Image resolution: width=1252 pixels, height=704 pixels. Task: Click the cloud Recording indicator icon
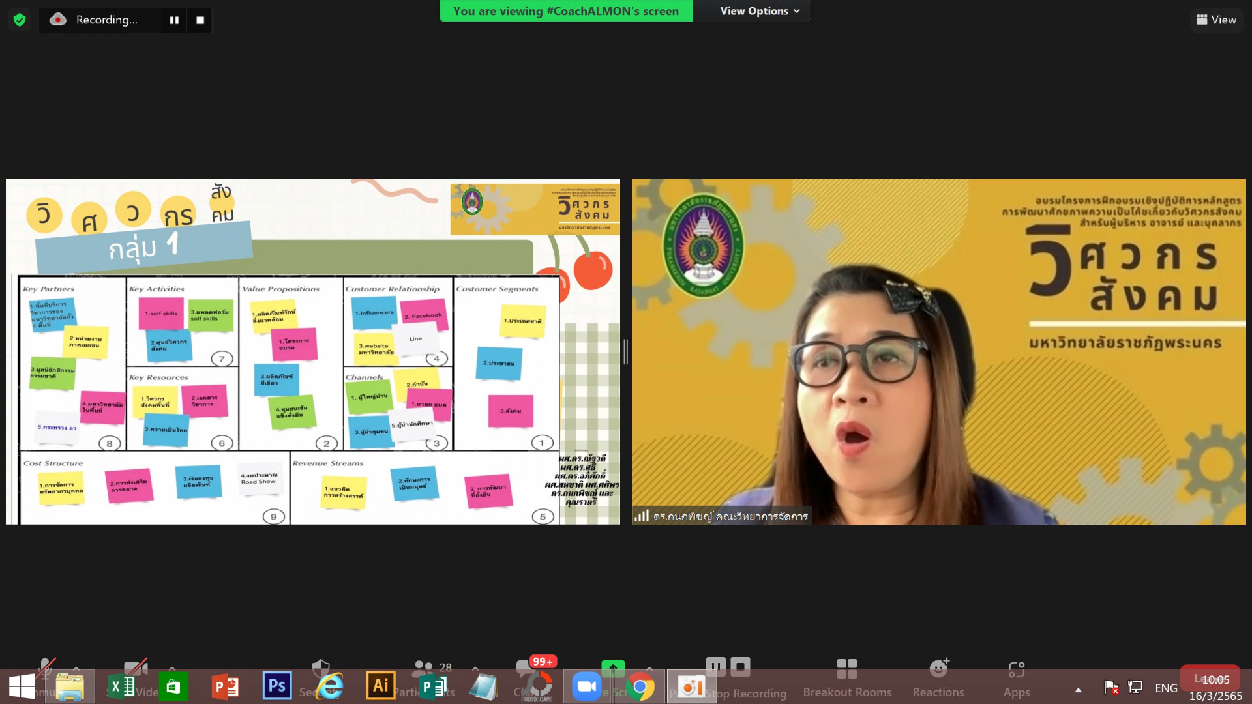pyautogui.click(x=58, y=20)
